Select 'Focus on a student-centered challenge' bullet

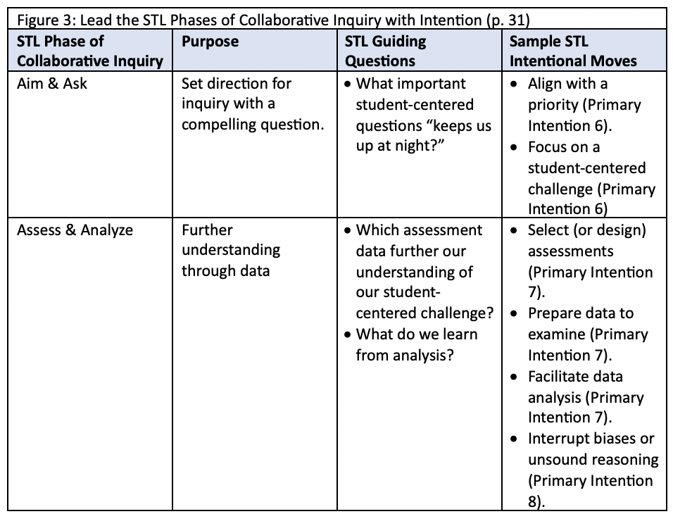click(x=583, y=177)
